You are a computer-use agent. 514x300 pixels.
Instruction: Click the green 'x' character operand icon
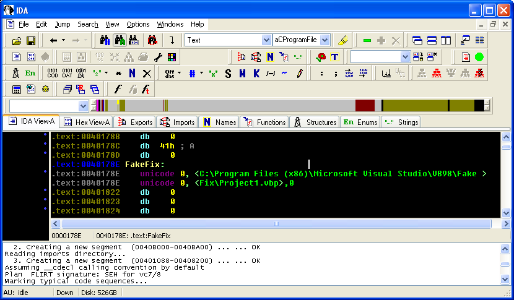coord(214,74)
